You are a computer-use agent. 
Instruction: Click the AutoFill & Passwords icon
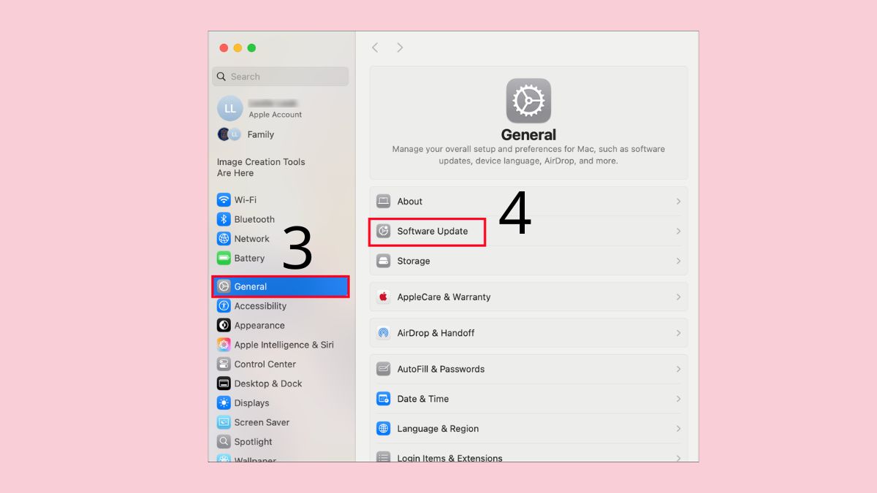click(384, 369)
